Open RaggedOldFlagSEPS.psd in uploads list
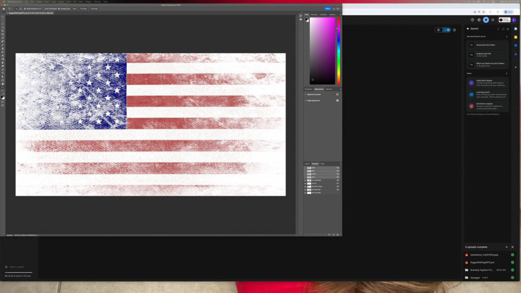The image size is (521, 293). pos(482,262)
